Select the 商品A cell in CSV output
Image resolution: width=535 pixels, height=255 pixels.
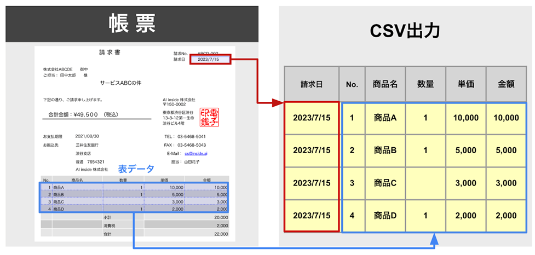(385, 118)
